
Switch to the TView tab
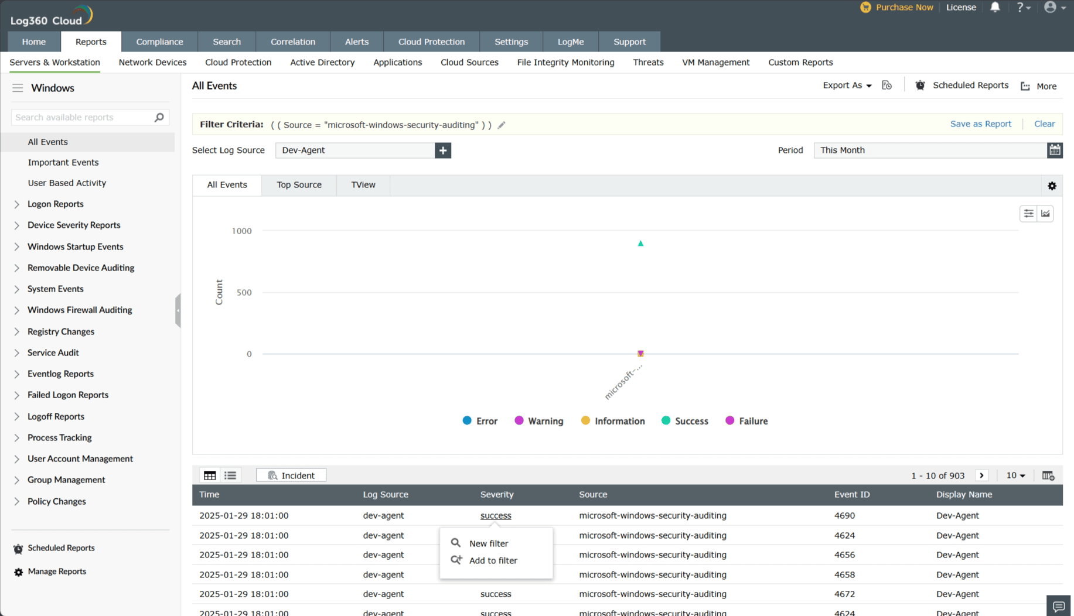pos(363,185)
